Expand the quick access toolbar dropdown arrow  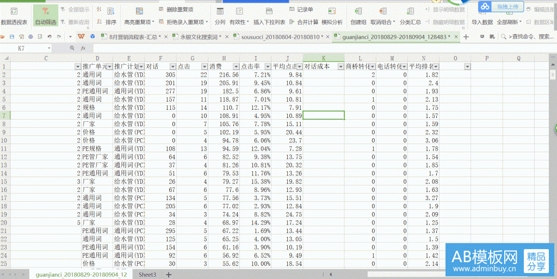point(70,36)
